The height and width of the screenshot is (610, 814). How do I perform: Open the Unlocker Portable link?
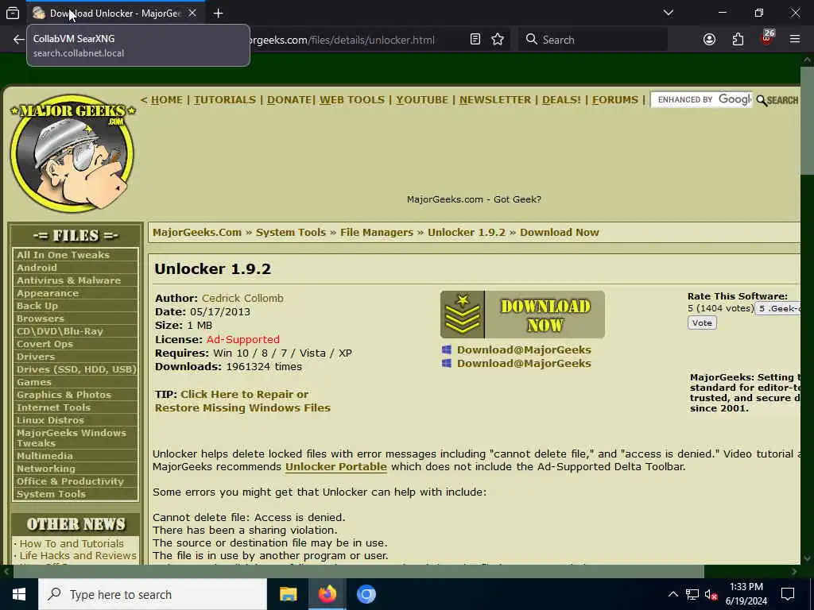pos(336,467)
